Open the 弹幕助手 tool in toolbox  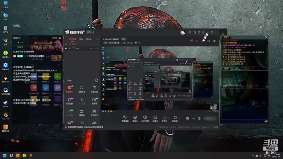coord(69,89)
